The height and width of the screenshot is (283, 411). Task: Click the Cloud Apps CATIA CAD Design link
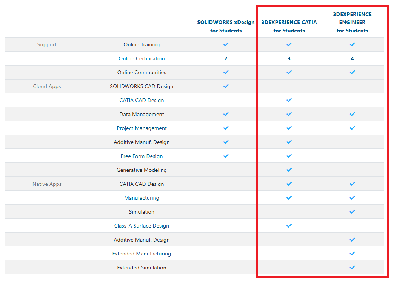[142, 100]
